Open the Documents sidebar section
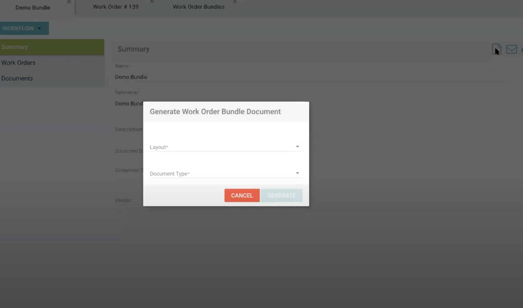Viewport: 523px width, 308px height. pyautogui.click(x=17, y=78)
